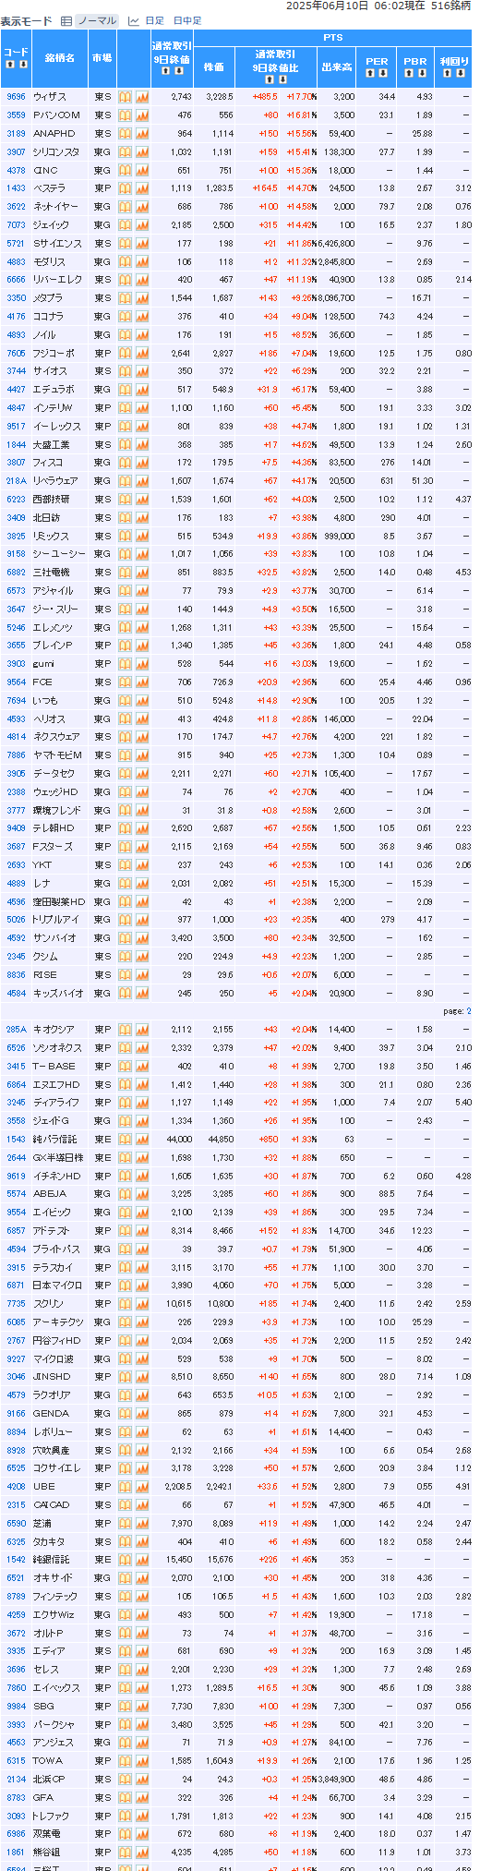Switch to the 日中足 display mode

point(186,20)
